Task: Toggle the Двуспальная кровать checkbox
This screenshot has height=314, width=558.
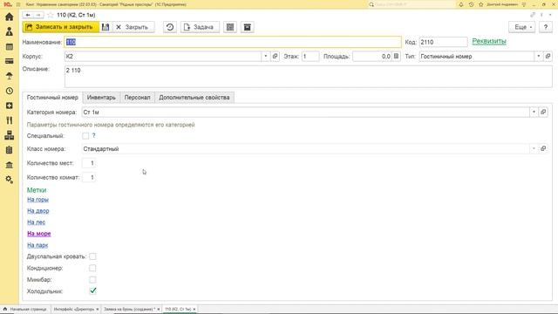Action: point(92,256)
